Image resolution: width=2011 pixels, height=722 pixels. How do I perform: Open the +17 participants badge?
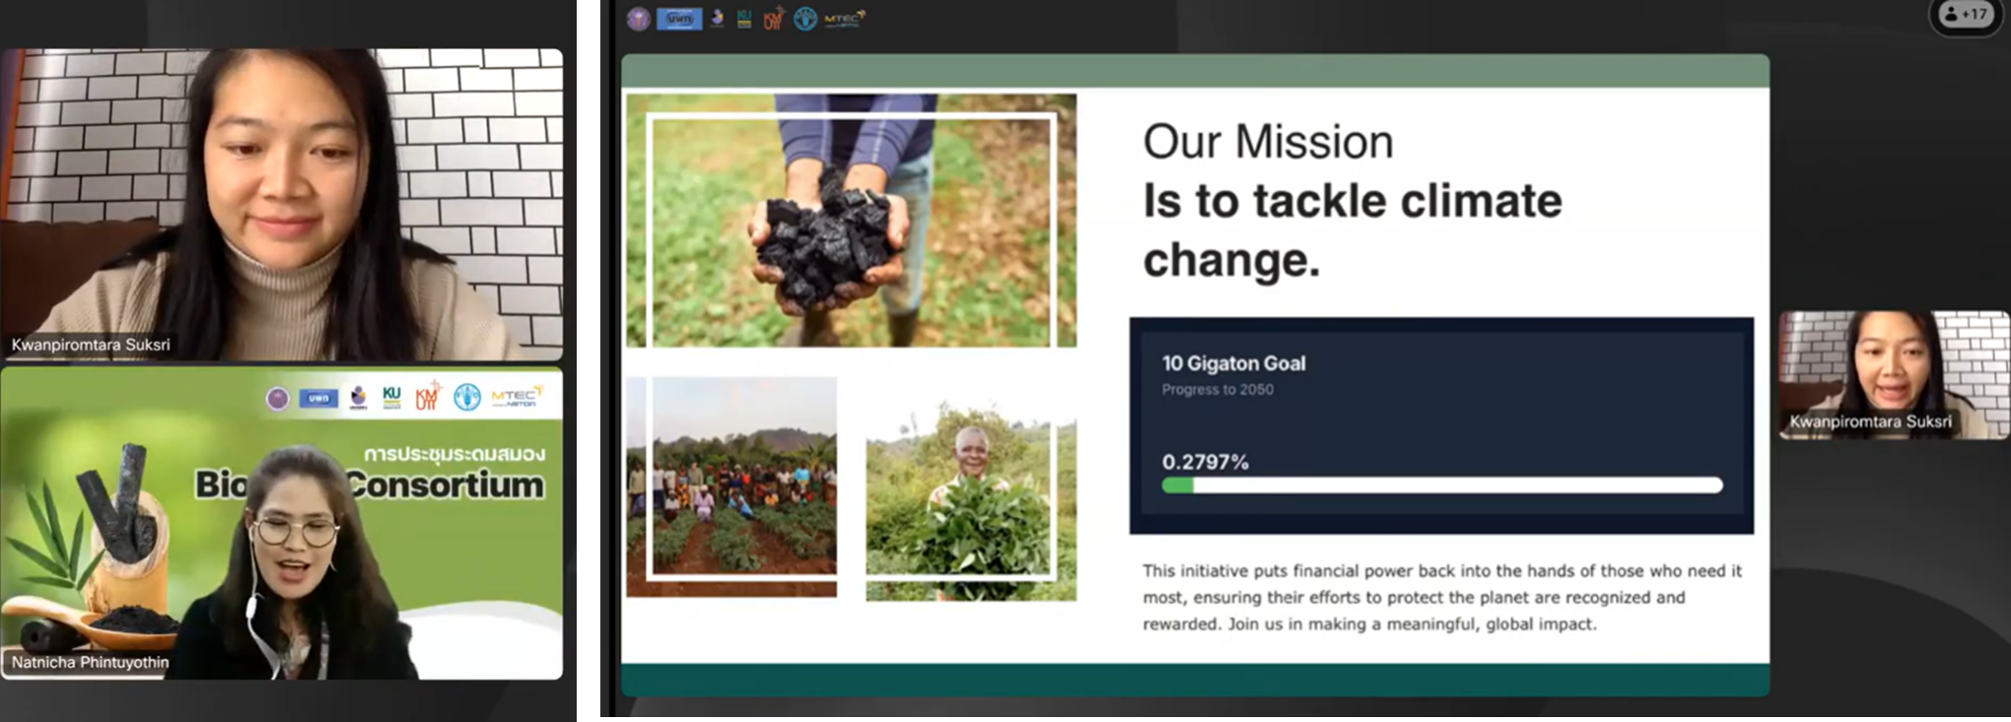(x=1966, y=15)
